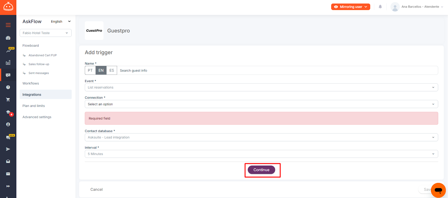Open the Connection dropdown
Viewport: 448px width, 198px height.
click(x=261, y=104)
